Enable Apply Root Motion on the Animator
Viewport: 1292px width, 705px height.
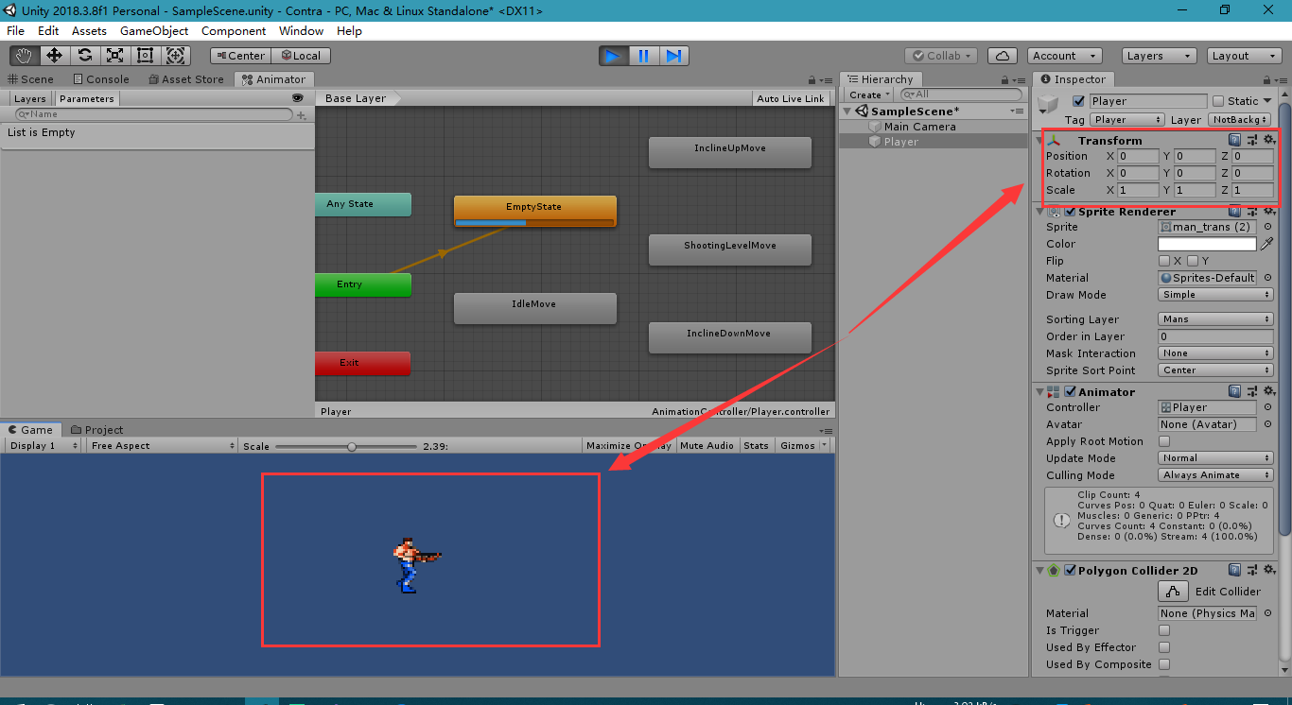coord(1163,440)
